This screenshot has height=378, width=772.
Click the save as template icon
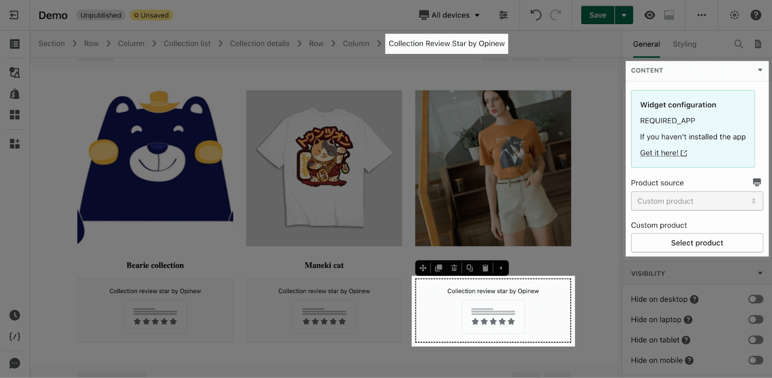669,15
